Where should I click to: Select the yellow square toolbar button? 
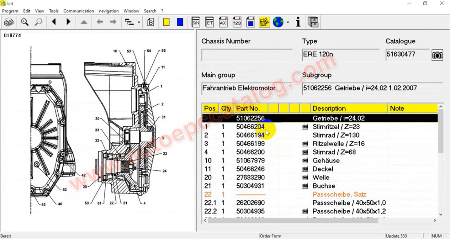click(x=166, y=22)
